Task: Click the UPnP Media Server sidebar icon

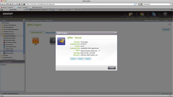Action: pos(4,47)
